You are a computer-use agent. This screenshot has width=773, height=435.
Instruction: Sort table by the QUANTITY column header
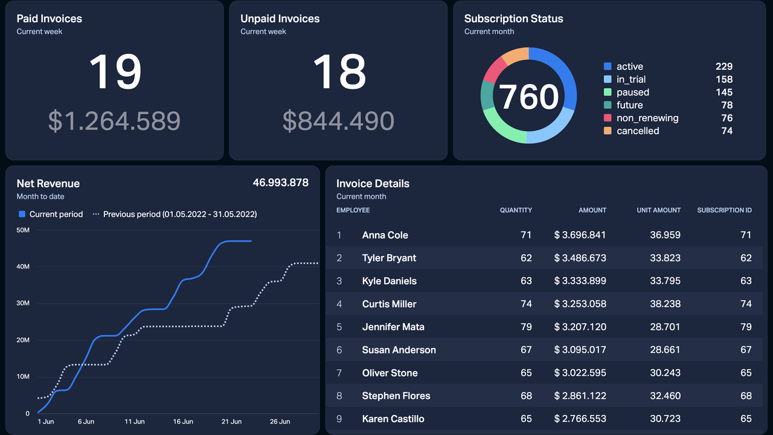(516, 210)
